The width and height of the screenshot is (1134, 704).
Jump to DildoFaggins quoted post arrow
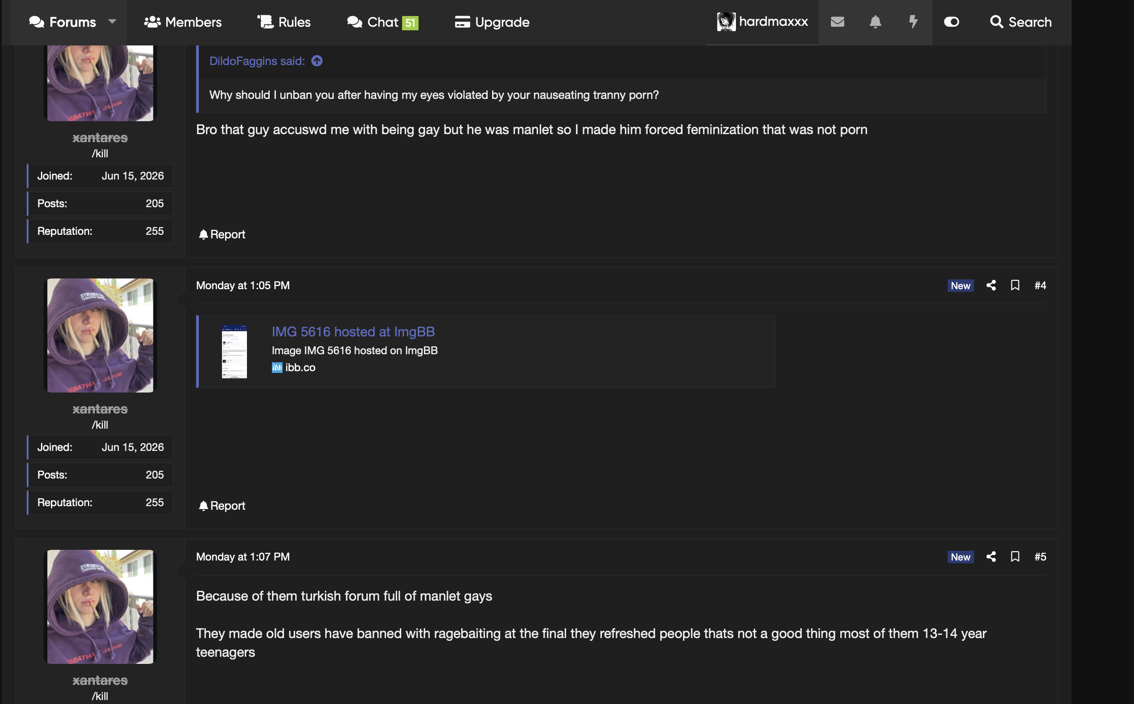click(x=316, y=61)
